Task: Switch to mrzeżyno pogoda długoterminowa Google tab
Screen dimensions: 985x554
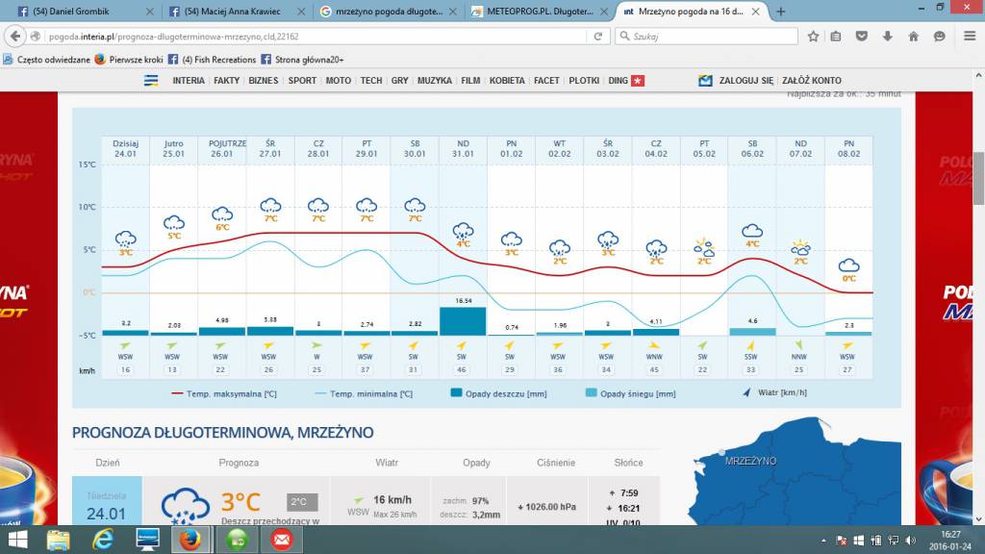Action: 389,12
